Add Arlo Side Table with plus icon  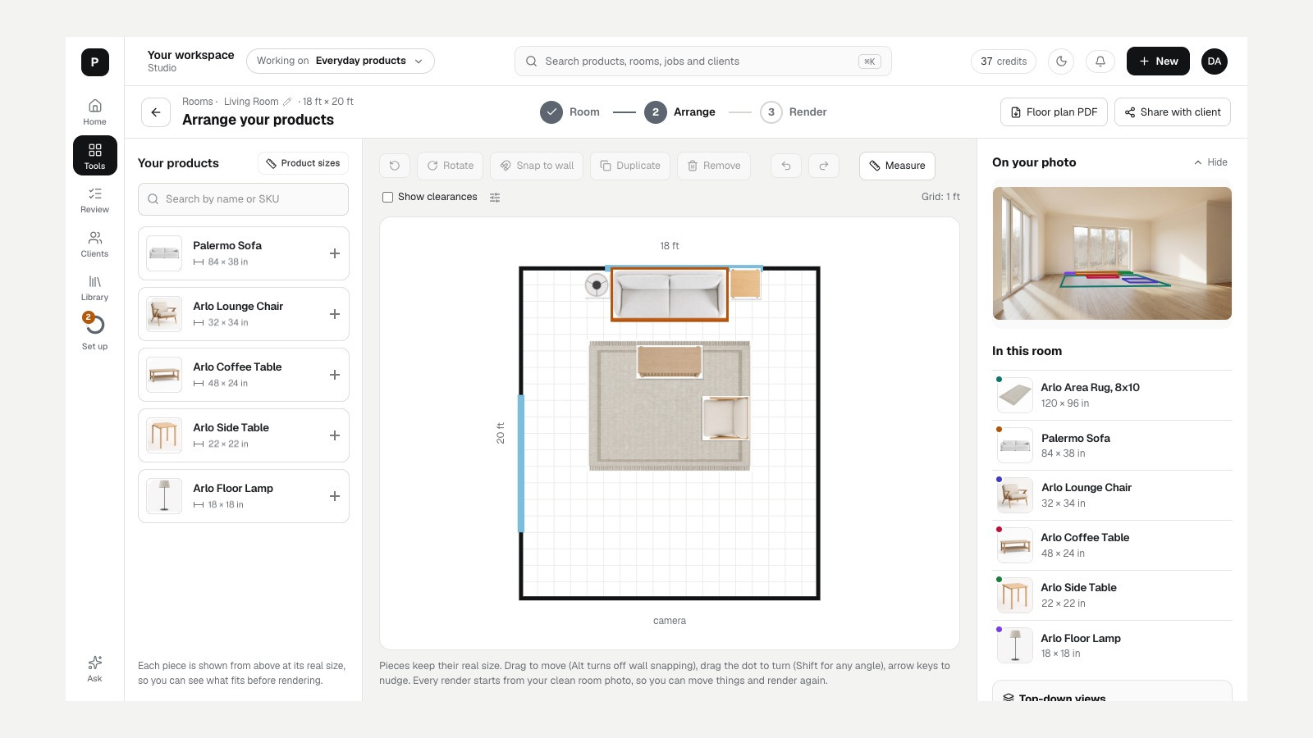(335, 435)
